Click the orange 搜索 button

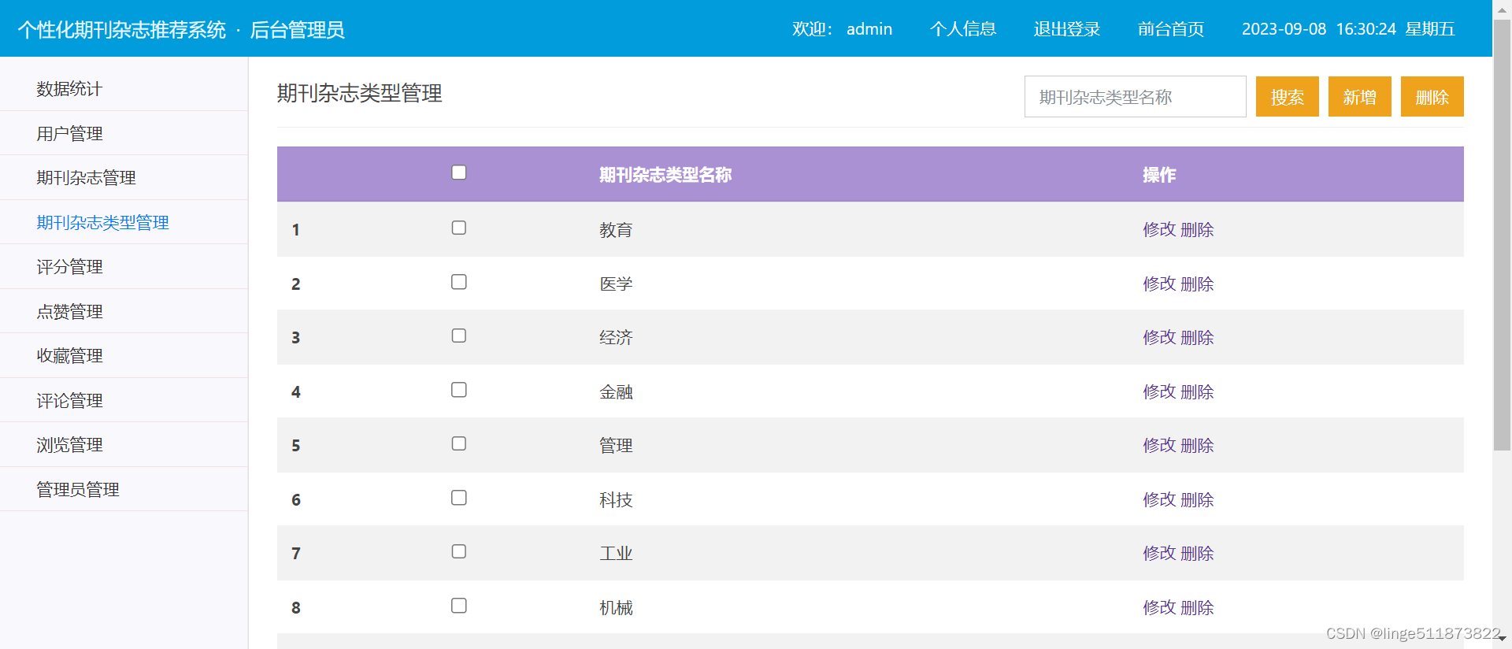[x=1287, y=97]
